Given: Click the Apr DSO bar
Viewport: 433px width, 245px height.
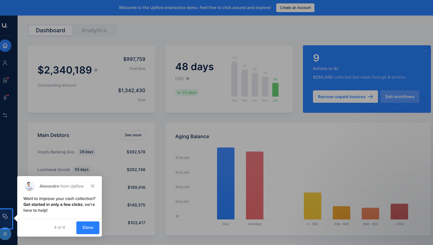Looking at the screenshot, I should tap(255, 84).
